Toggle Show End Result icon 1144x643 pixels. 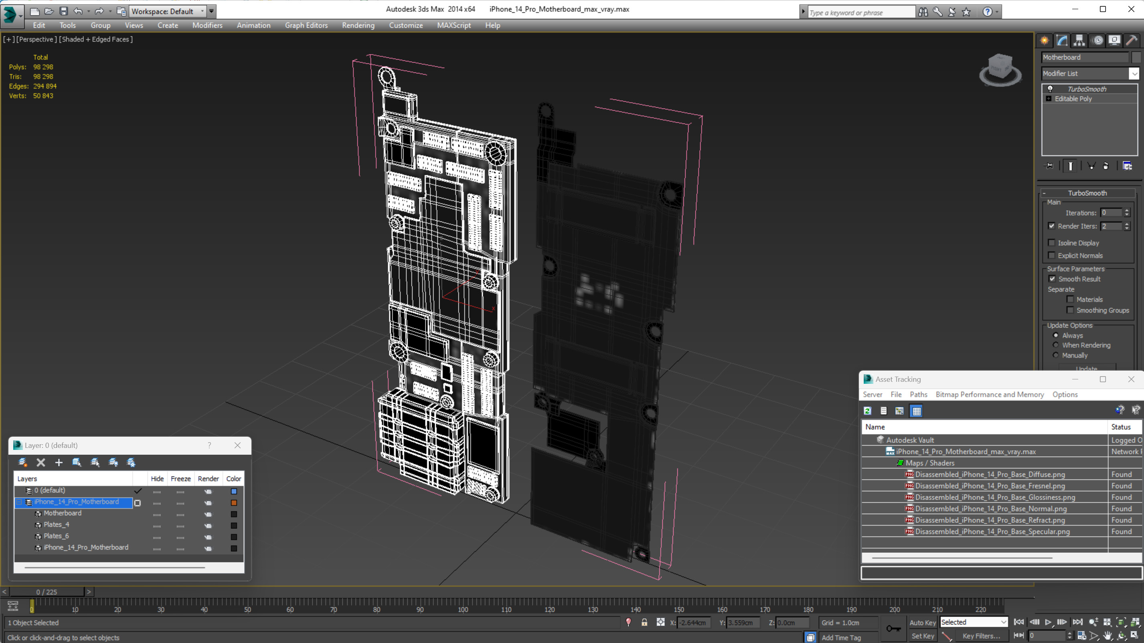click(x=1070, y=166)
